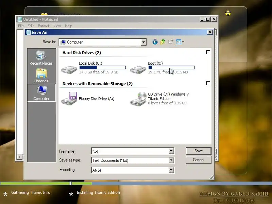Open Recent Places in sidebar
Screen dimensions: 272x204
pyautogui.click(x=41, y=58)
